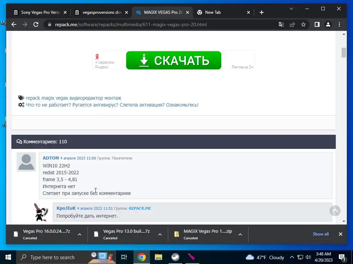Open the 'repack' tag link

click(33, 98)
